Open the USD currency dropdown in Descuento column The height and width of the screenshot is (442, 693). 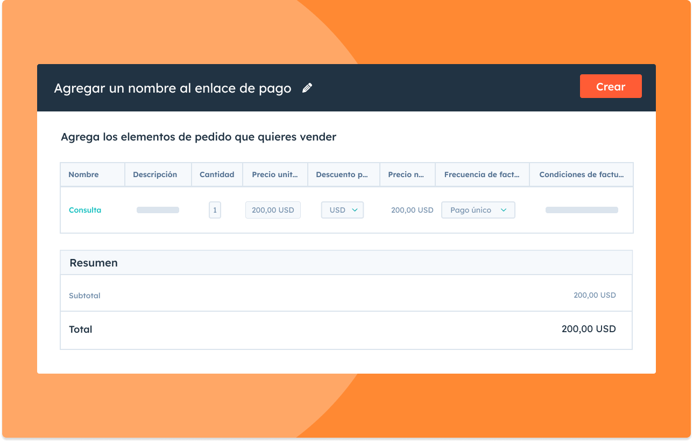342,210
